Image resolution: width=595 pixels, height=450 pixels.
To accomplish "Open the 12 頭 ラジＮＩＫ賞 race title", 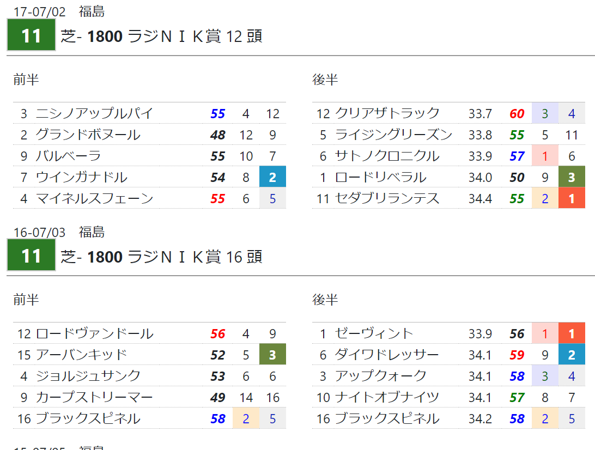I will (x=161, y=36).
